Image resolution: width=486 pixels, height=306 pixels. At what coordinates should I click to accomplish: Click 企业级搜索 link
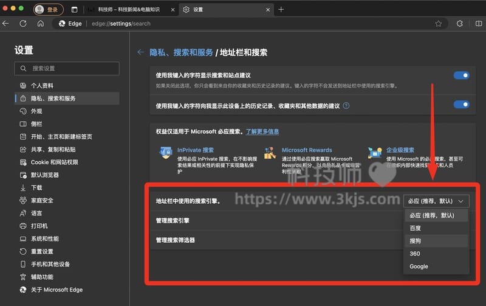[x=400, y=150]
